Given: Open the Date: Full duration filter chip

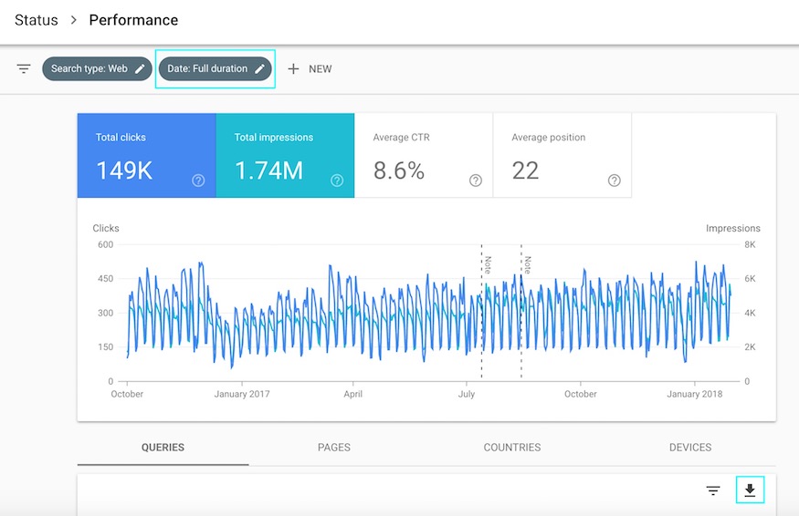Looking at the screenshot, I should coord(215,68).
